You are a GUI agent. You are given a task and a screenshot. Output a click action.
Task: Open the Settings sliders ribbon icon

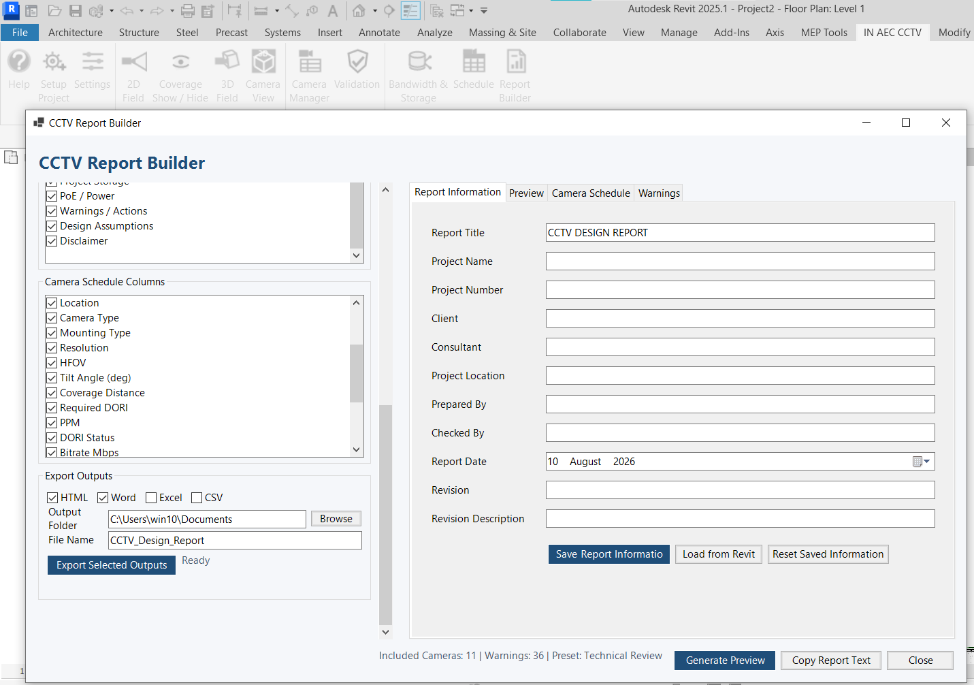coord(93,62)
